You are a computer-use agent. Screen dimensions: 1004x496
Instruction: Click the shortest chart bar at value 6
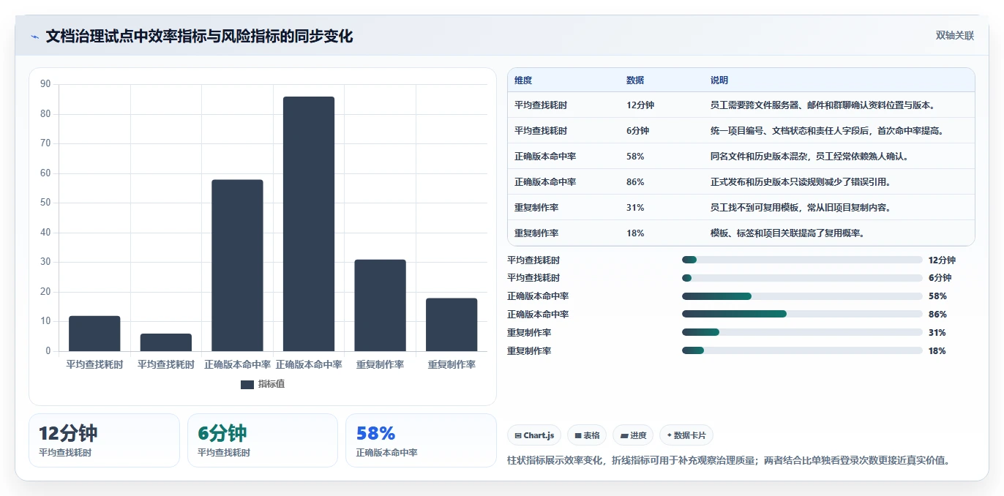coord(166,342)
